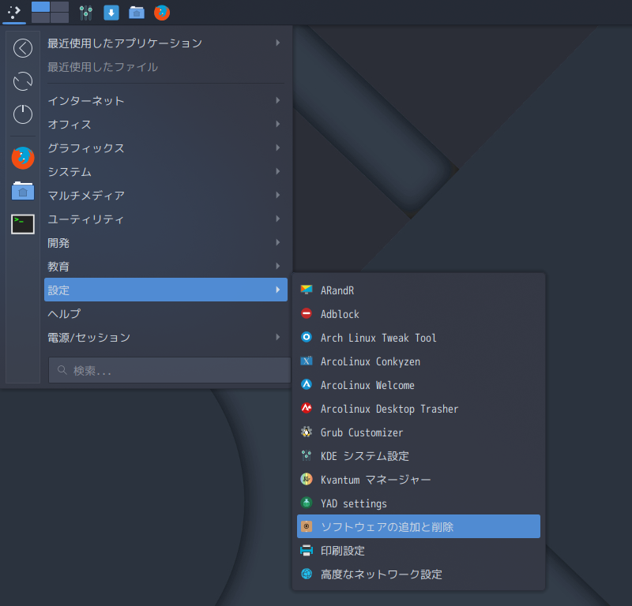Expand the インターネット submenu arrow
The width and height of the screenshot is (632, 606).
click(x=278, y=100)
